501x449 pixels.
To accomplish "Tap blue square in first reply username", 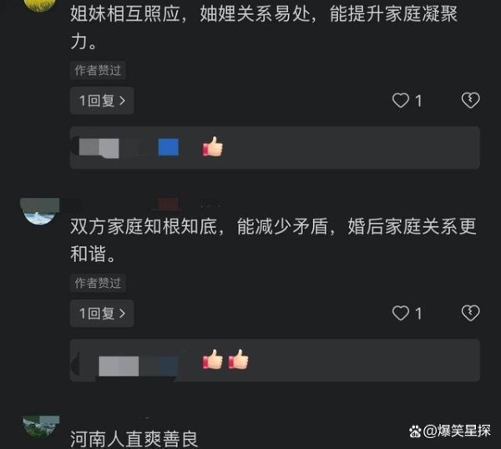I will tap(169, 147).
